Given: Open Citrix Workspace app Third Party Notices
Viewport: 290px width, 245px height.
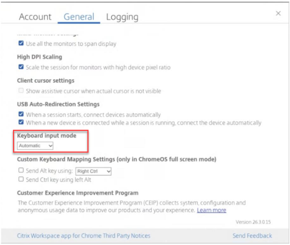Looking at the screenshot, I should 84,236.
